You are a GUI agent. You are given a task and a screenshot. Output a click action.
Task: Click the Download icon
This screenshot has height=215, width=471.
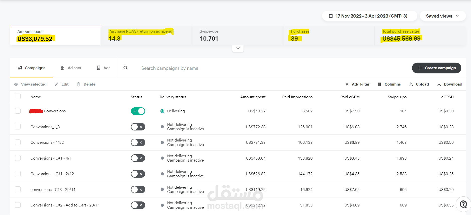tap(439, 84)
